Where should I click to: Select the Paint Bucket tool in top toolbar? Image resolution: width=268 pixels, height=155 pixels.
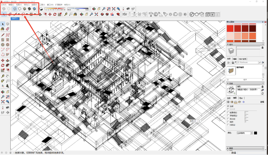coord(75,14)
